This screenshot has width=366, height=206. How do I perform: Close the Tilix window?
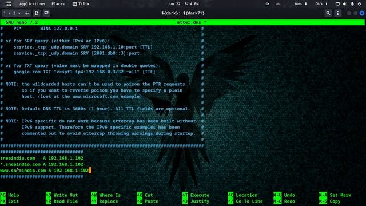pos(362,13)
